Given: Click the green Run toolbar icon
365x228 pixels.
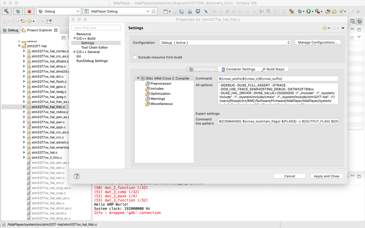Looking at the screenshot, I should tap(309, 11).
